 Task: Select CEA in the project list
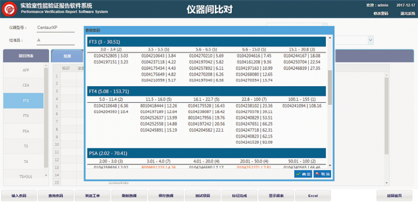(x=24, y=86)
